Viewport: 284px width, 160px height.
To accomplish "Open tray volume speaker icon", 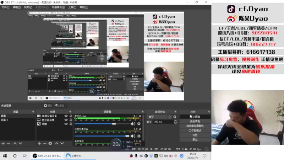I will 166,156.
